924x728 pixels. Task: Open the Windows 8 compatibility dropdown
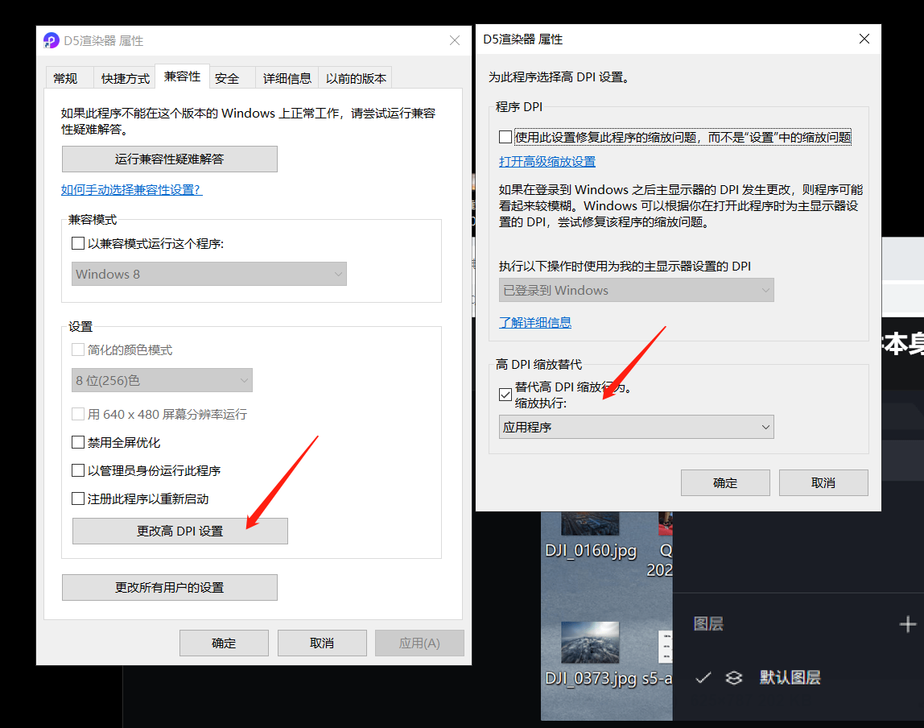coord(209,274)
